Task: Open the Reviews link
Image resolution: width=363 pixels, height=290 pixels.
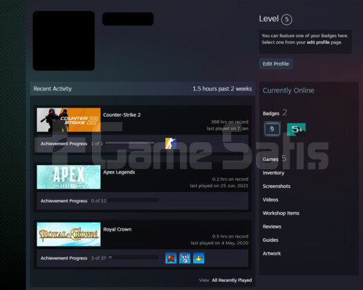Action: pyautogui.click(x=272, y=226)
